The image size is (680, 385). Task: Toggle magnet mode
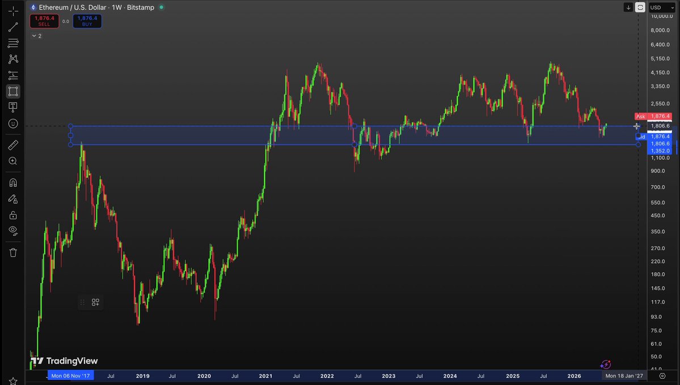click(13, 183)
